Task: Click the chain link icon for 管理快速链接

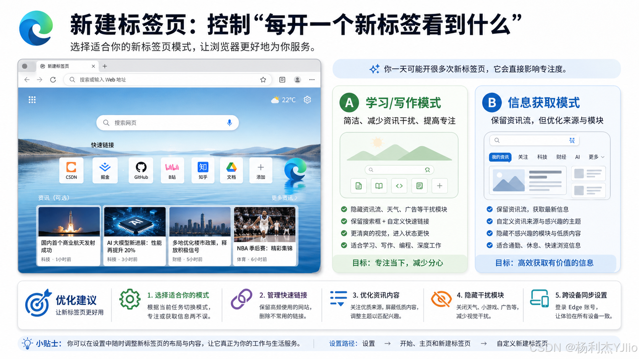Action: [x=242, y=299]
